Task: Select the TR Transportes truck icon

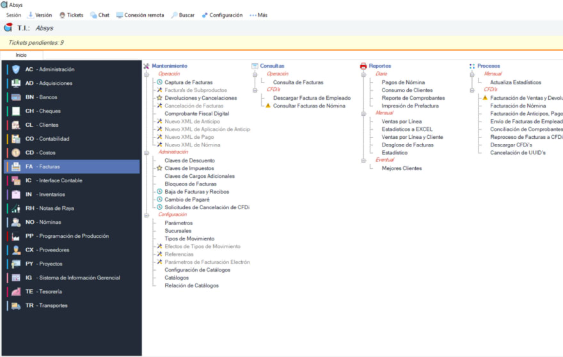Action: click(16, 306)
